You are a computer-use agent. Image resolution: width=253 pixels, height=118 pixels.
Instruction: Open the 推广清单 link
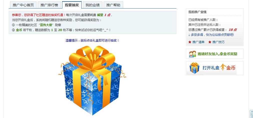tap(198, 42)
